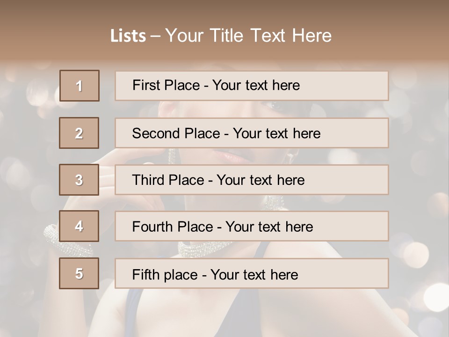Click the 'First Place - Your text here' box

252,86
